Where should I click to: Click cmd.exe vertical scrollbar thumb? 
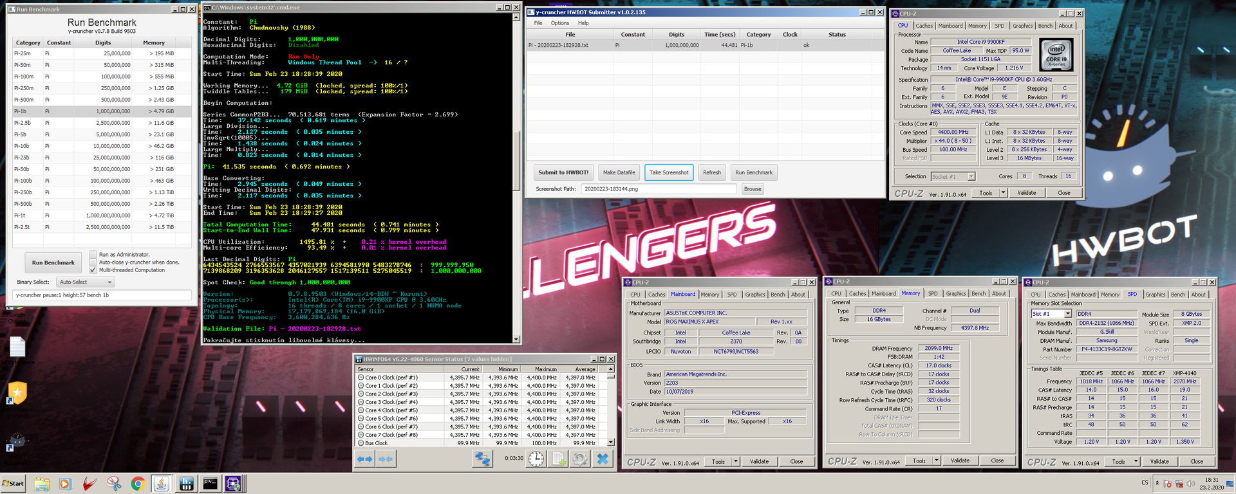pos(516,161)
